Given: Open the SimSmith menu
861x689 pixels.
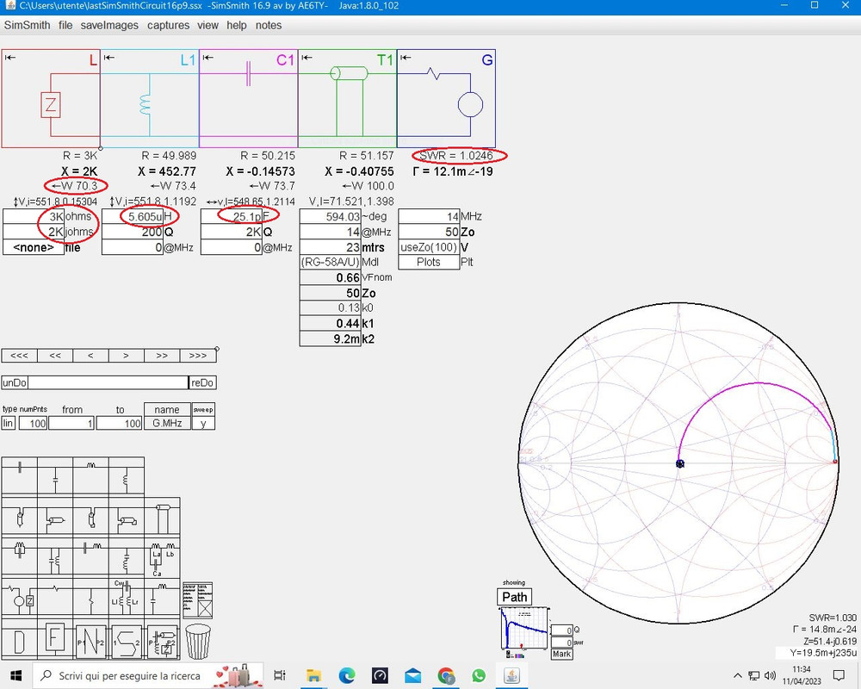Looking at the screenshot, I should coord(27,25).
